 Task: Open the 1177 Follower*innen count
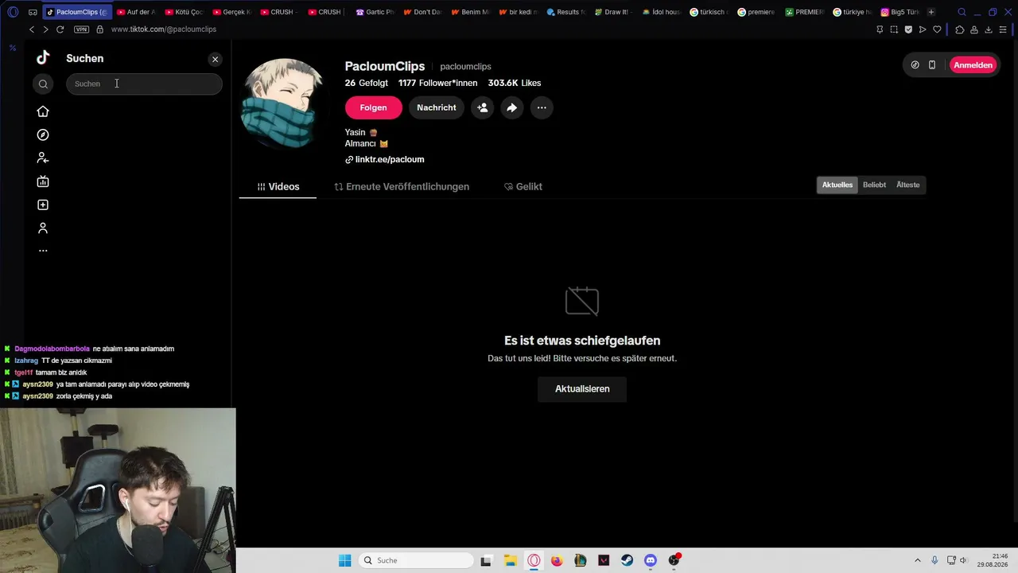pos(438,83)
